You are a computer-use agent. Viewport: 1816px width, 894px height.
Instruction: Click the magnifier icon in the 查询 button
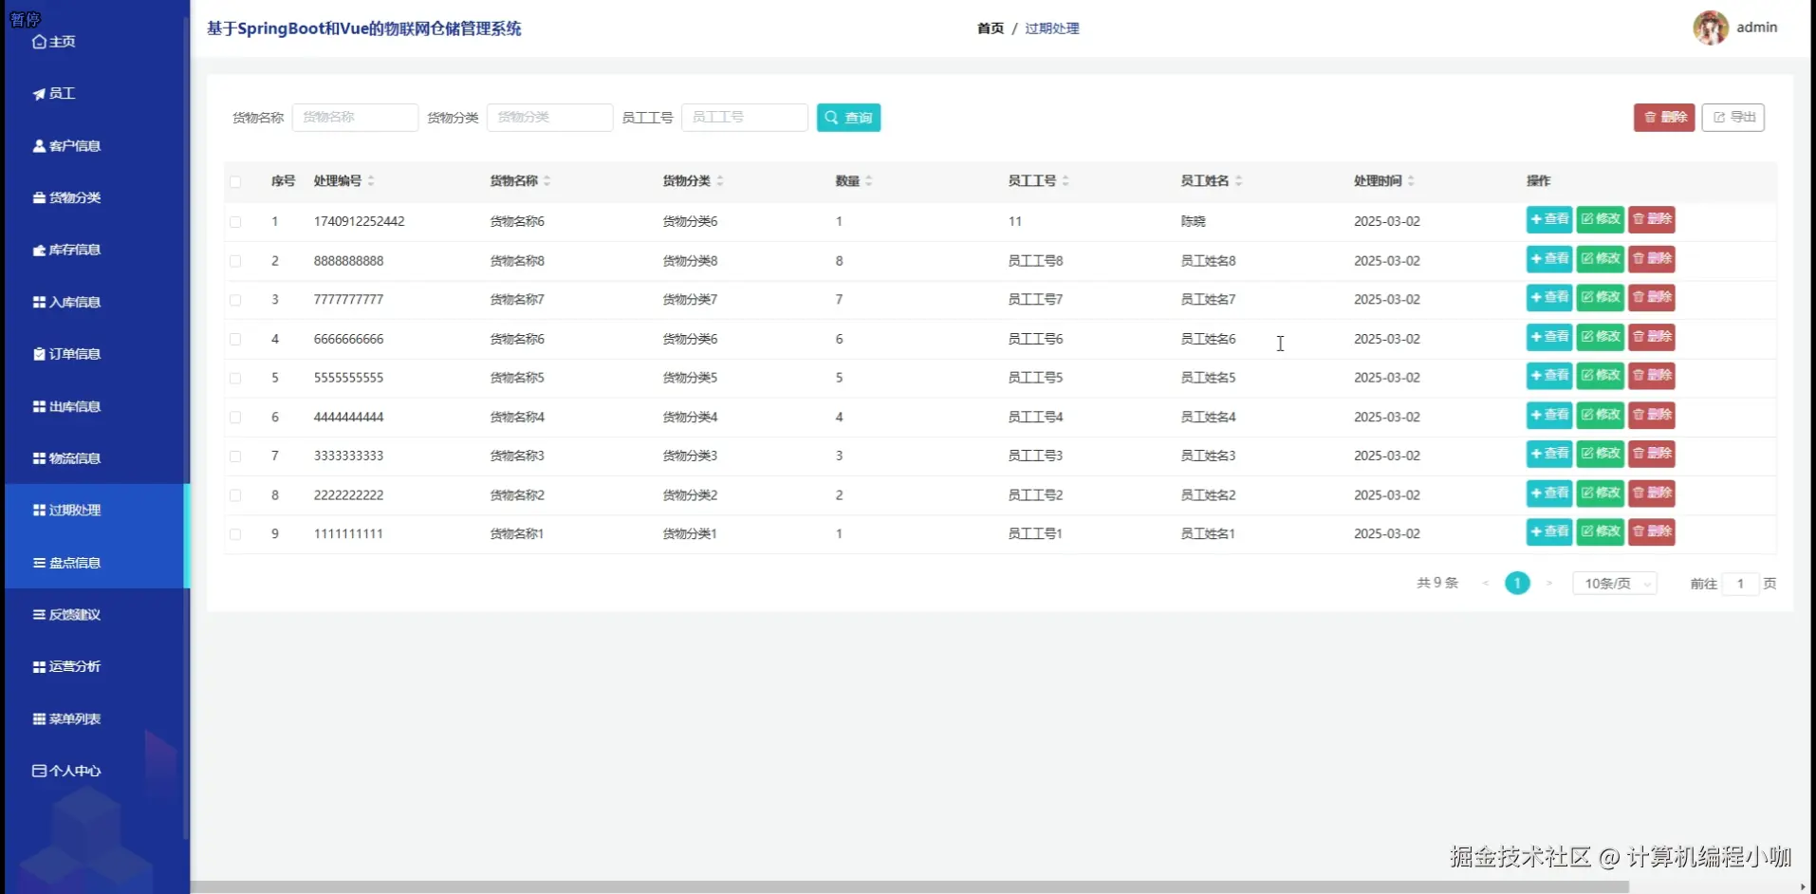coord(831,118)
